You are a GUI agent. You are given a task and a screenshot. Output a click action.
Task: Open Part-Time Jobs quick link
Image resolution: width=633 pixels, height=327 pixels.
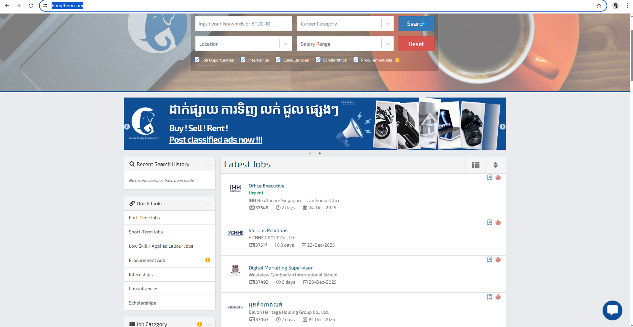coord(145,218)
